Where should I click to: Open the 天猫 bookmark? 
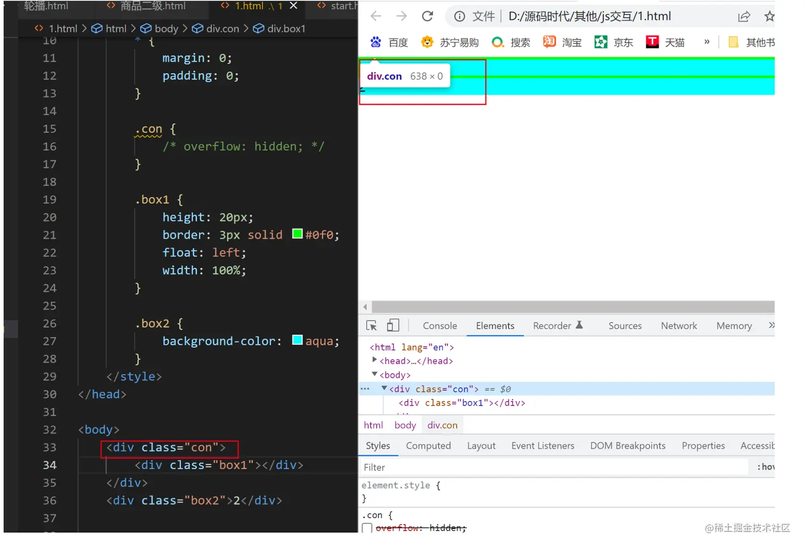point(665,42)
